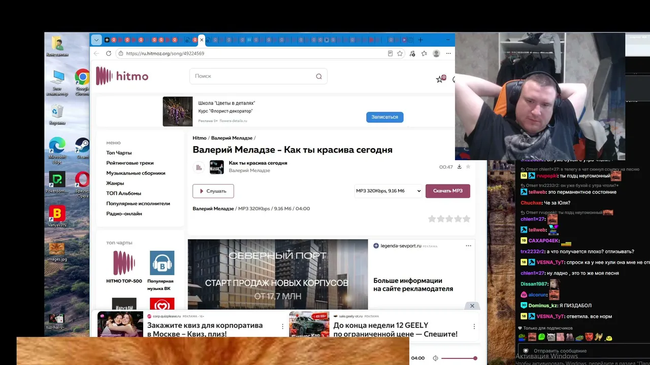Screen dimensions: 650x365
Task: Open ТОП Альбомы in the side menu
Action: point(124,193)
